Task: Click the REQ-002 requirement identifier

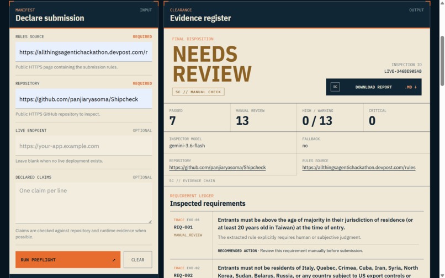Action: [183, 275]
